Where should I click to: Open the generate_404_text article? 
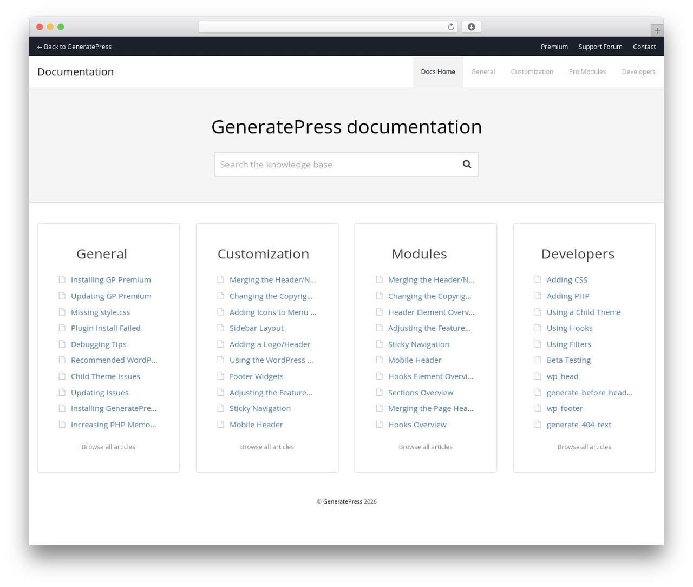pyautogui.click(x=579, y=425)
